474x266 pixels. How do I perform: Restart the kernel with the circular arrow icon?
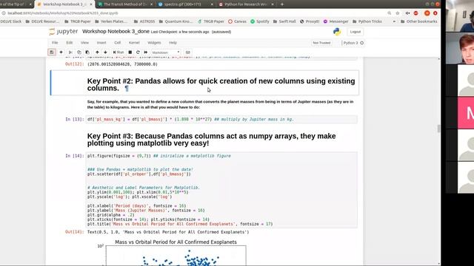tap(138, 52)
